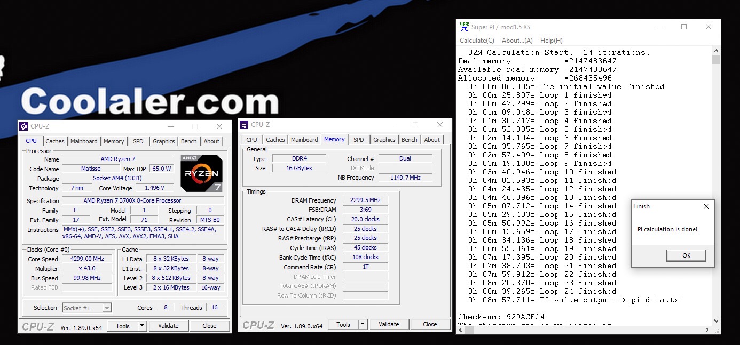
Task: Click the Bank Cycle Time value "108 clocks"
Action: 366,257
